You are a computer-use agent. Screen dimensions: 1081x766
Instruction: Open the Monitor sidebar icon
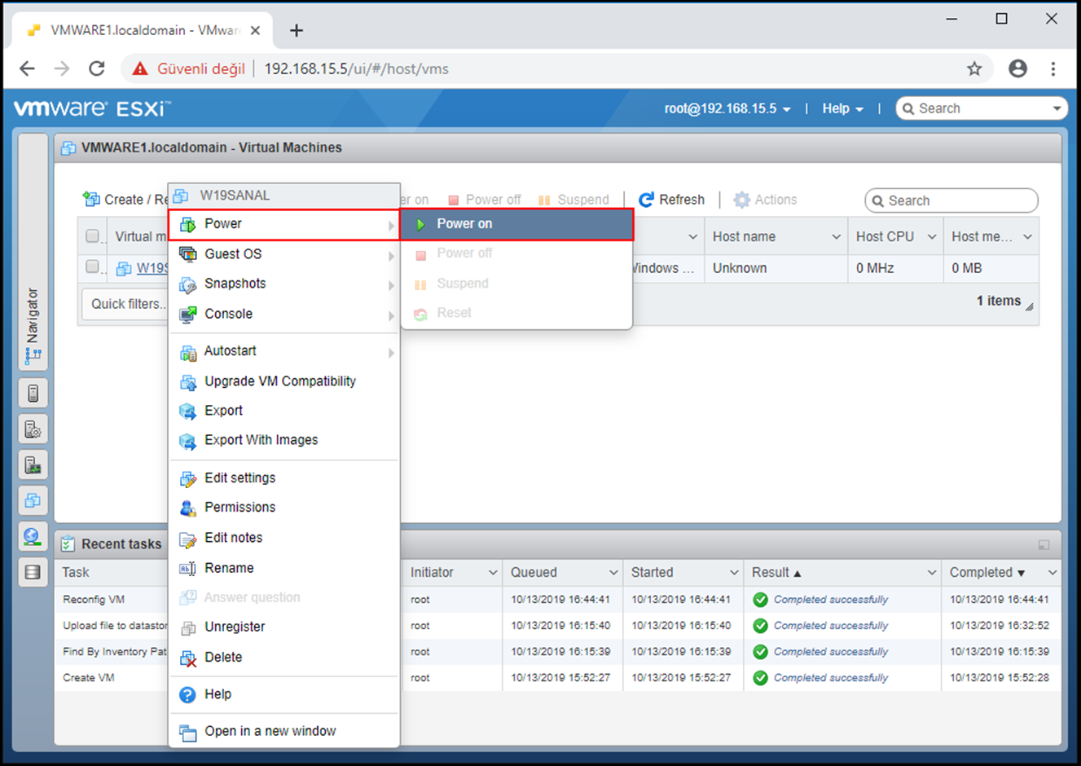pyautogui.click(x=33, y=465)
